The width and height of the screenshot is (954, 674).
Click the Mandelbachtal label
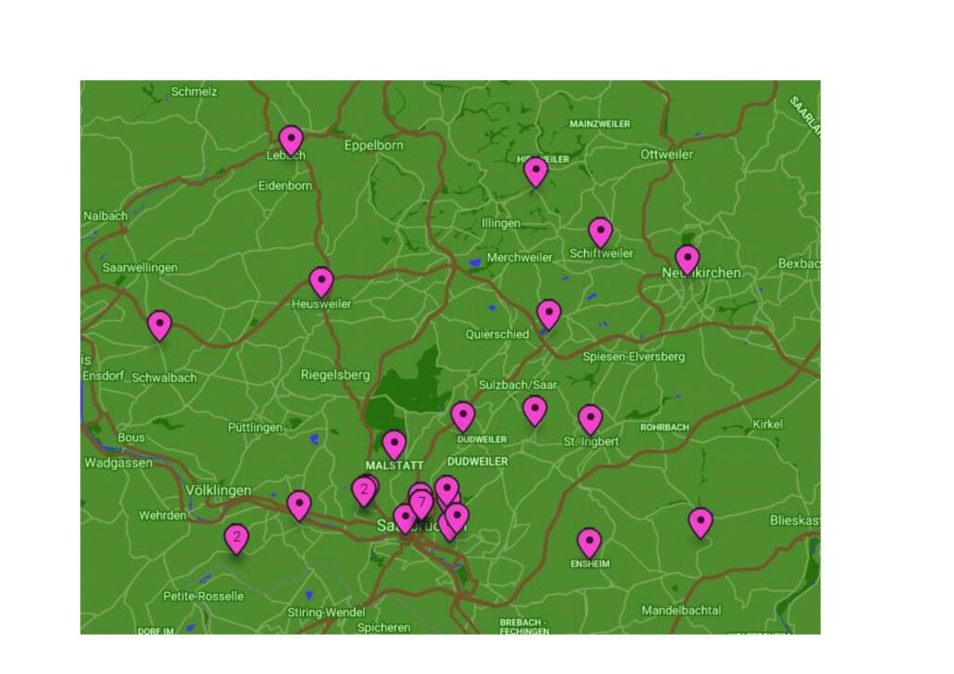[x=681, y=610]
